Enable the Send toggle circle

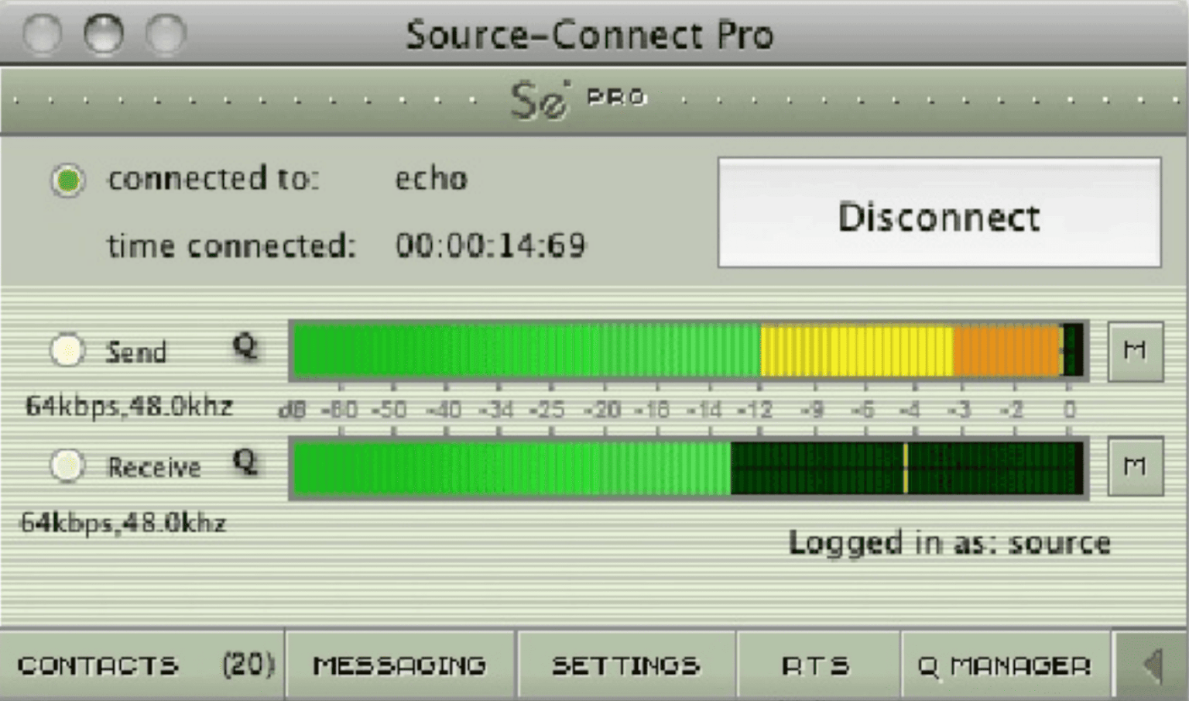click(x=67, y=351)
